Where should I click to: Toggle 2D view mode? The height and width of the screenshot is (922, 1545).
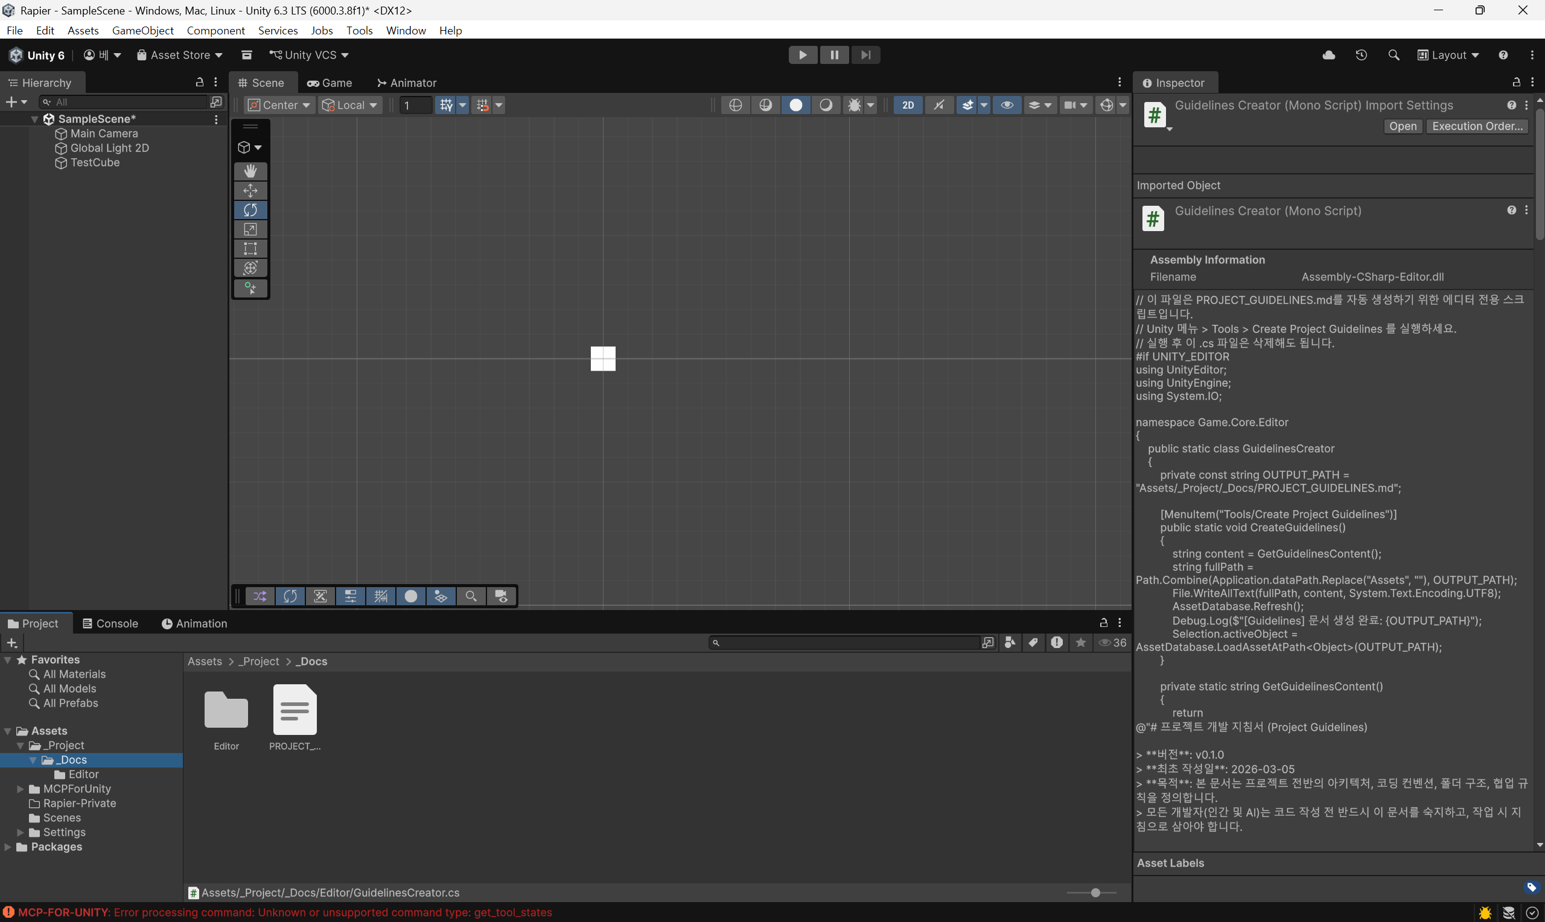coord(908,105)
